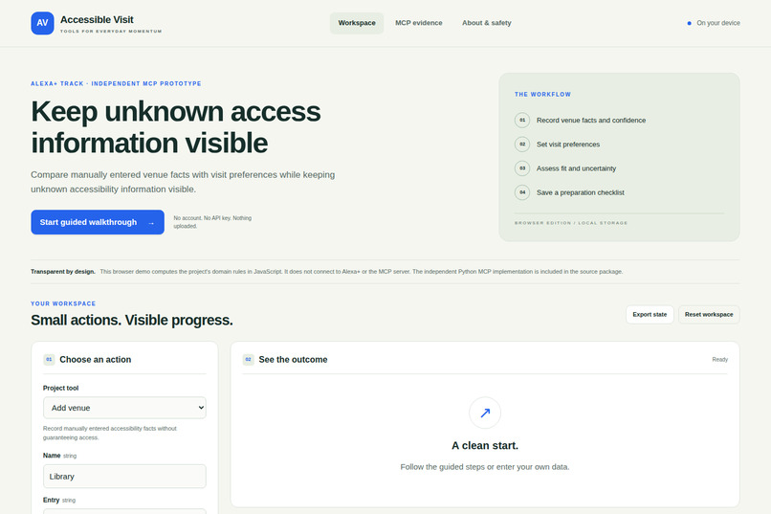
Task: Click the 'Set visit preferences' workflow text
Action: coord(568,145)
